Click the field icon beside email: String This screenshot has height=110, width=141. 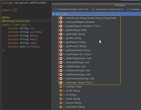click(61, 91)
